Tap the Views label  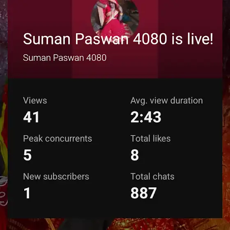[35, 101]
